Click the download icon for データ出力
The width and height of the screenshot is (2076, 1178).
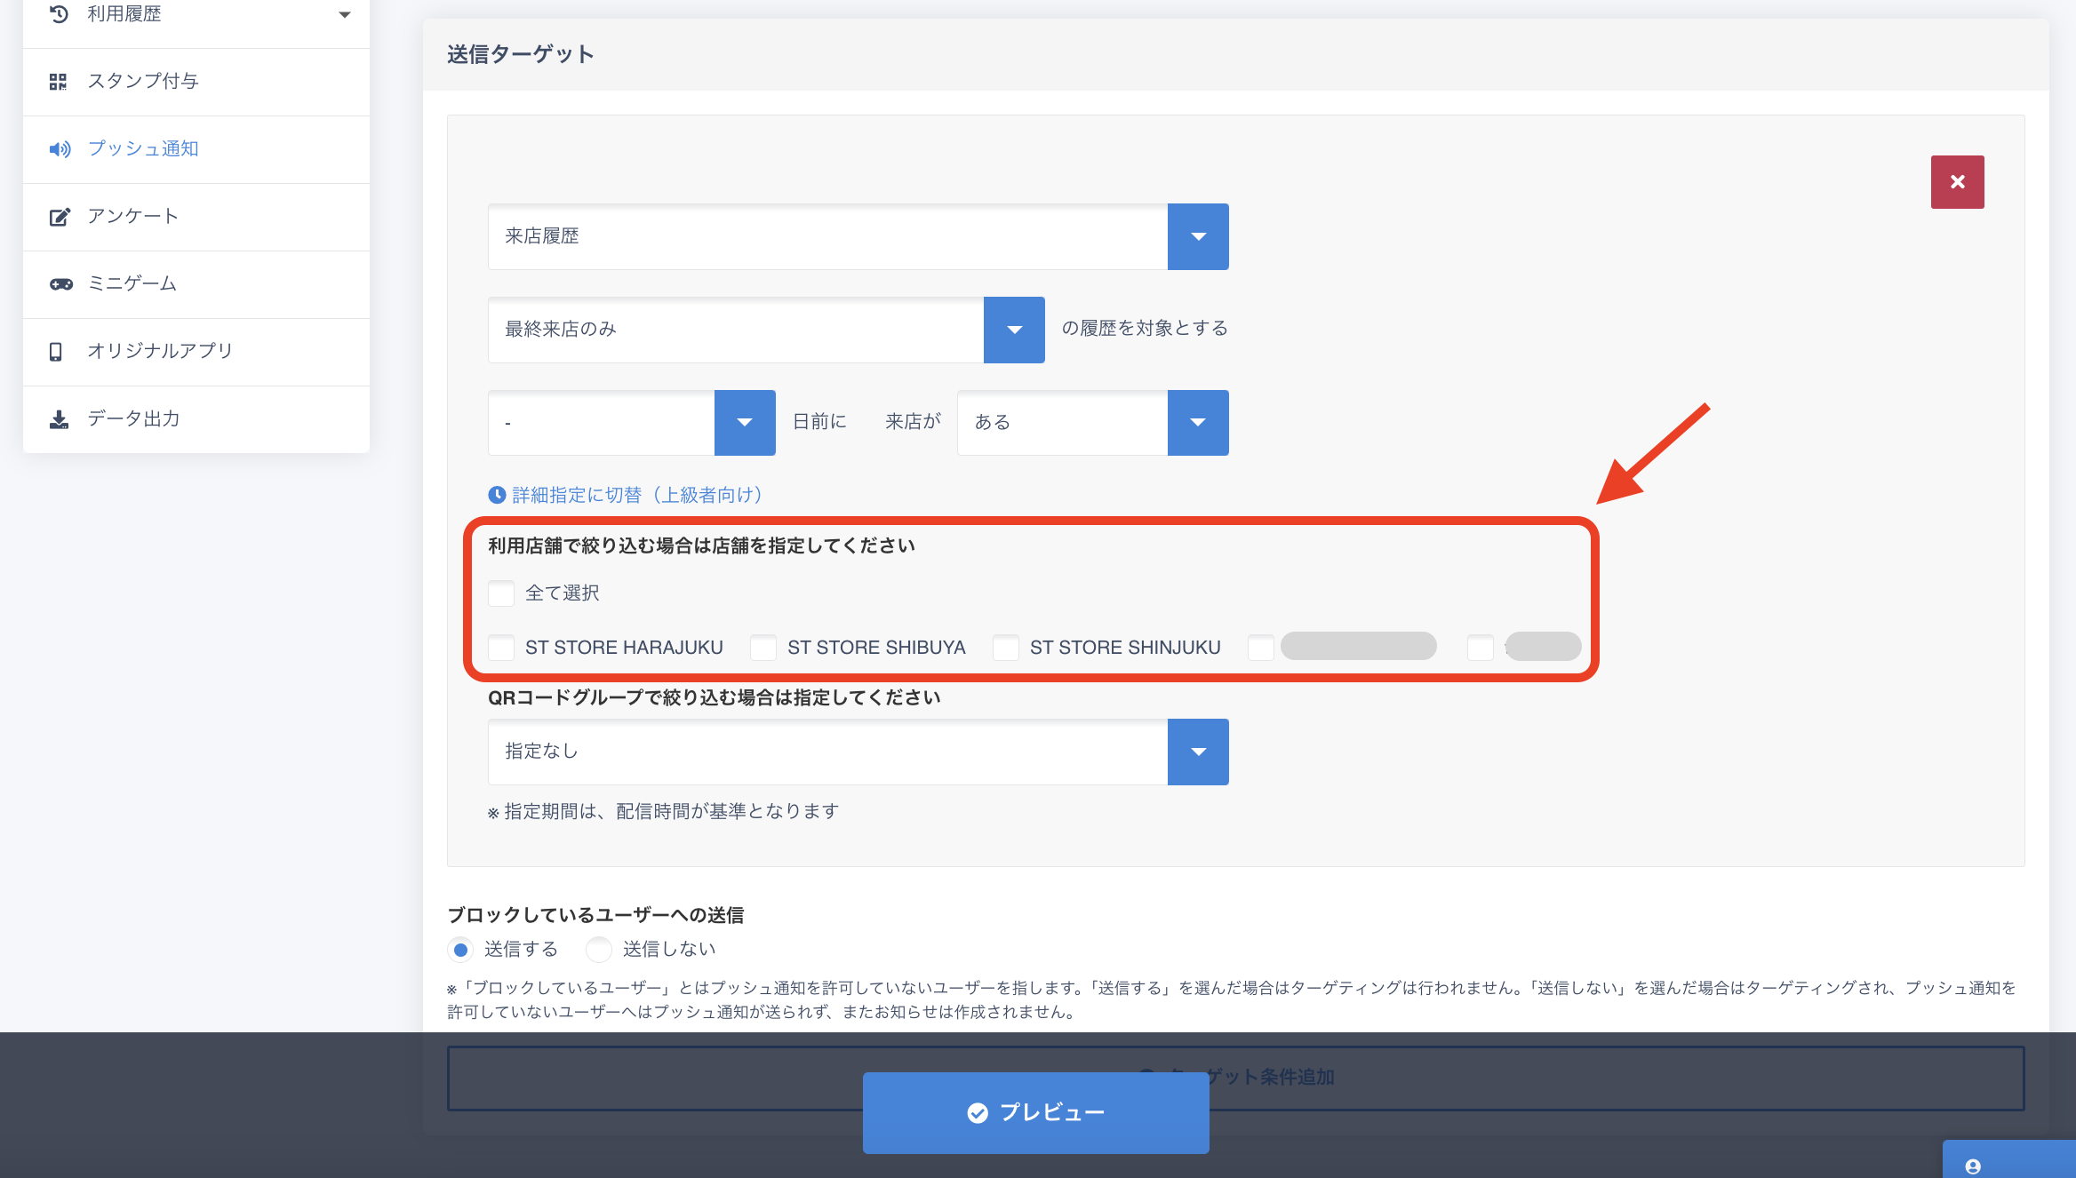click(x=59, y=419)
